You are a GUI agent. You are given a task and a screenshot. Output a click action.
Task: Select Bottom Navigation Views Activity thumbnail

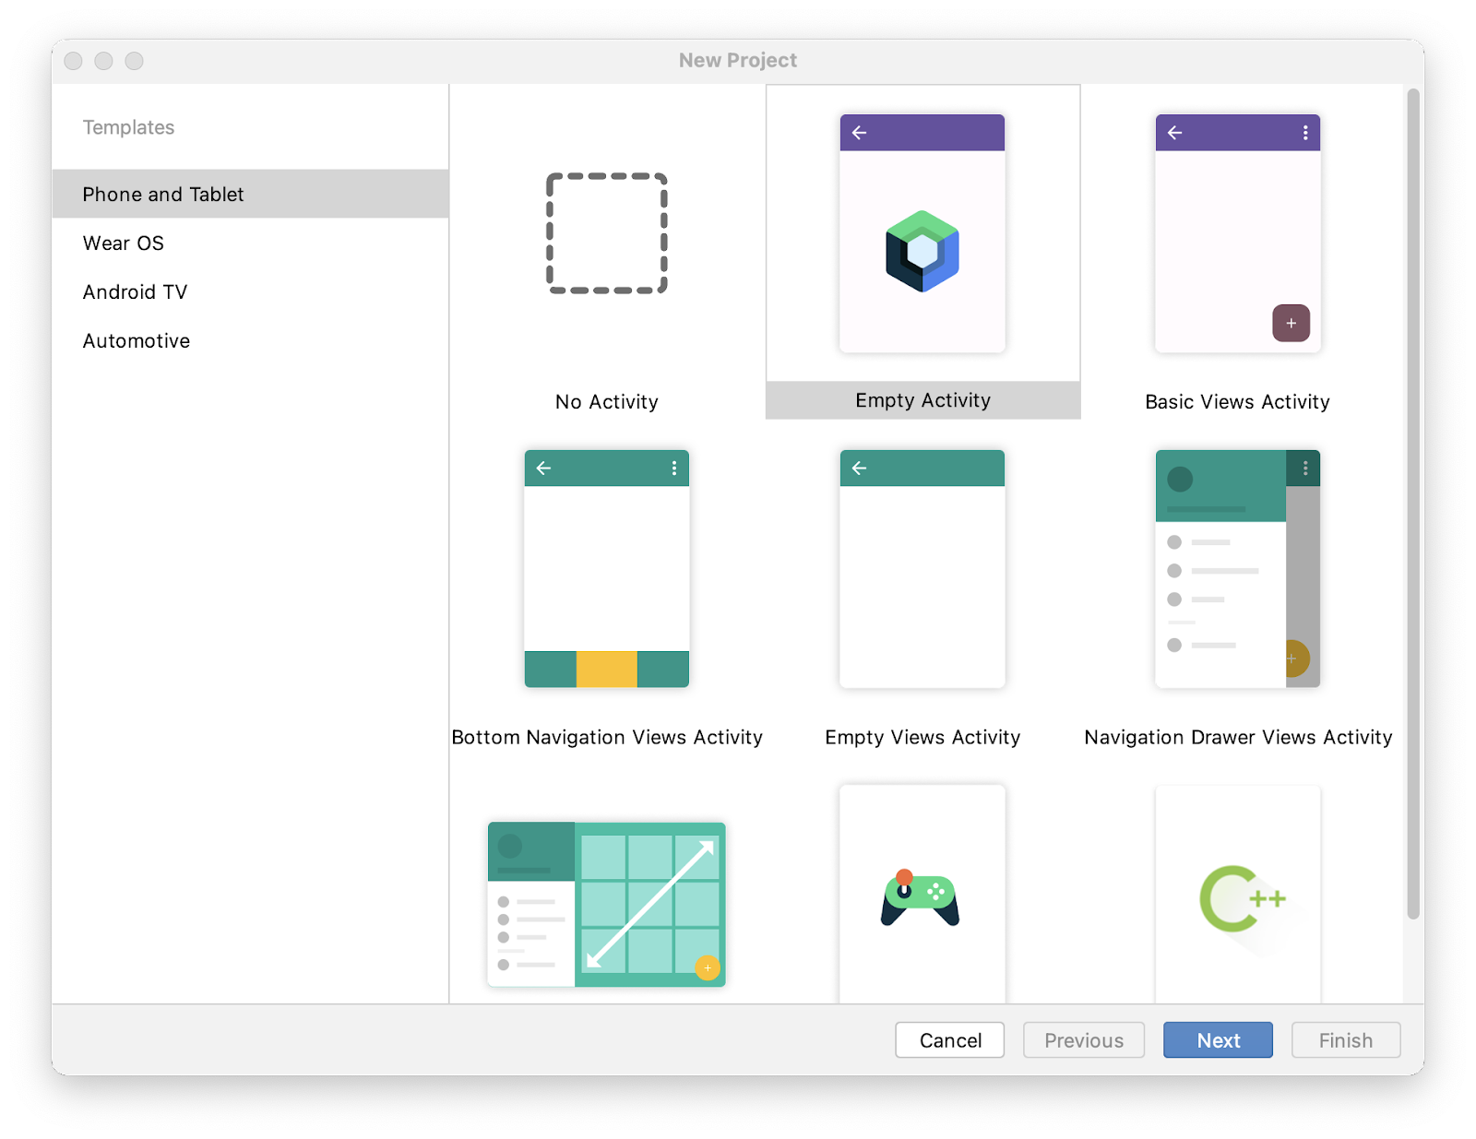coord(607,568)
